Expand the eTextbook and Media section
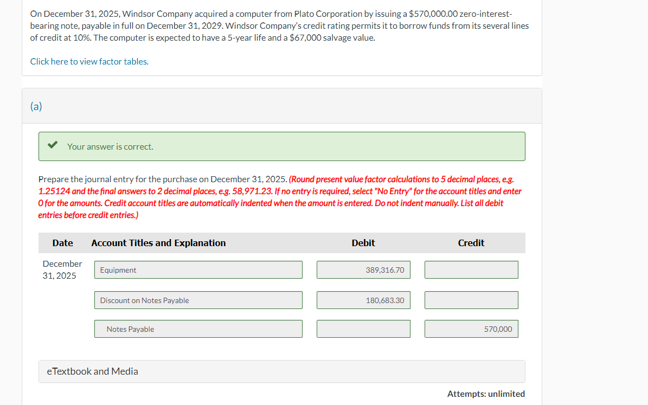The width and height of the screenshot is (648, 405). 282,371
